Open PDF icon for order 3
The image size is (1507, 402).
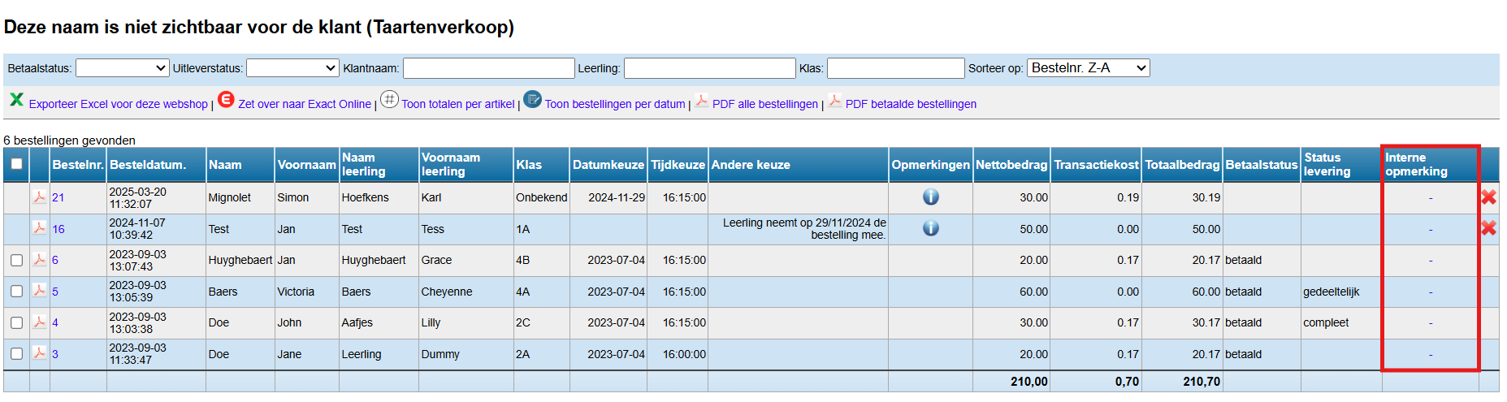pyautogui.click(x=39, y=353)
